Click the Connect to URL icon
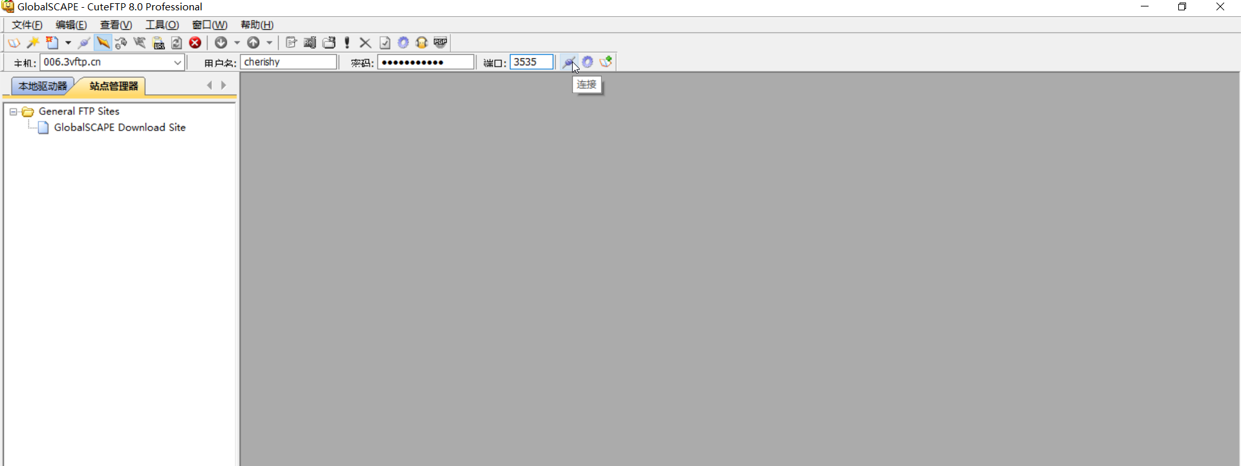The width and height of the screenshot is (1241, 466). pos(158,43)
